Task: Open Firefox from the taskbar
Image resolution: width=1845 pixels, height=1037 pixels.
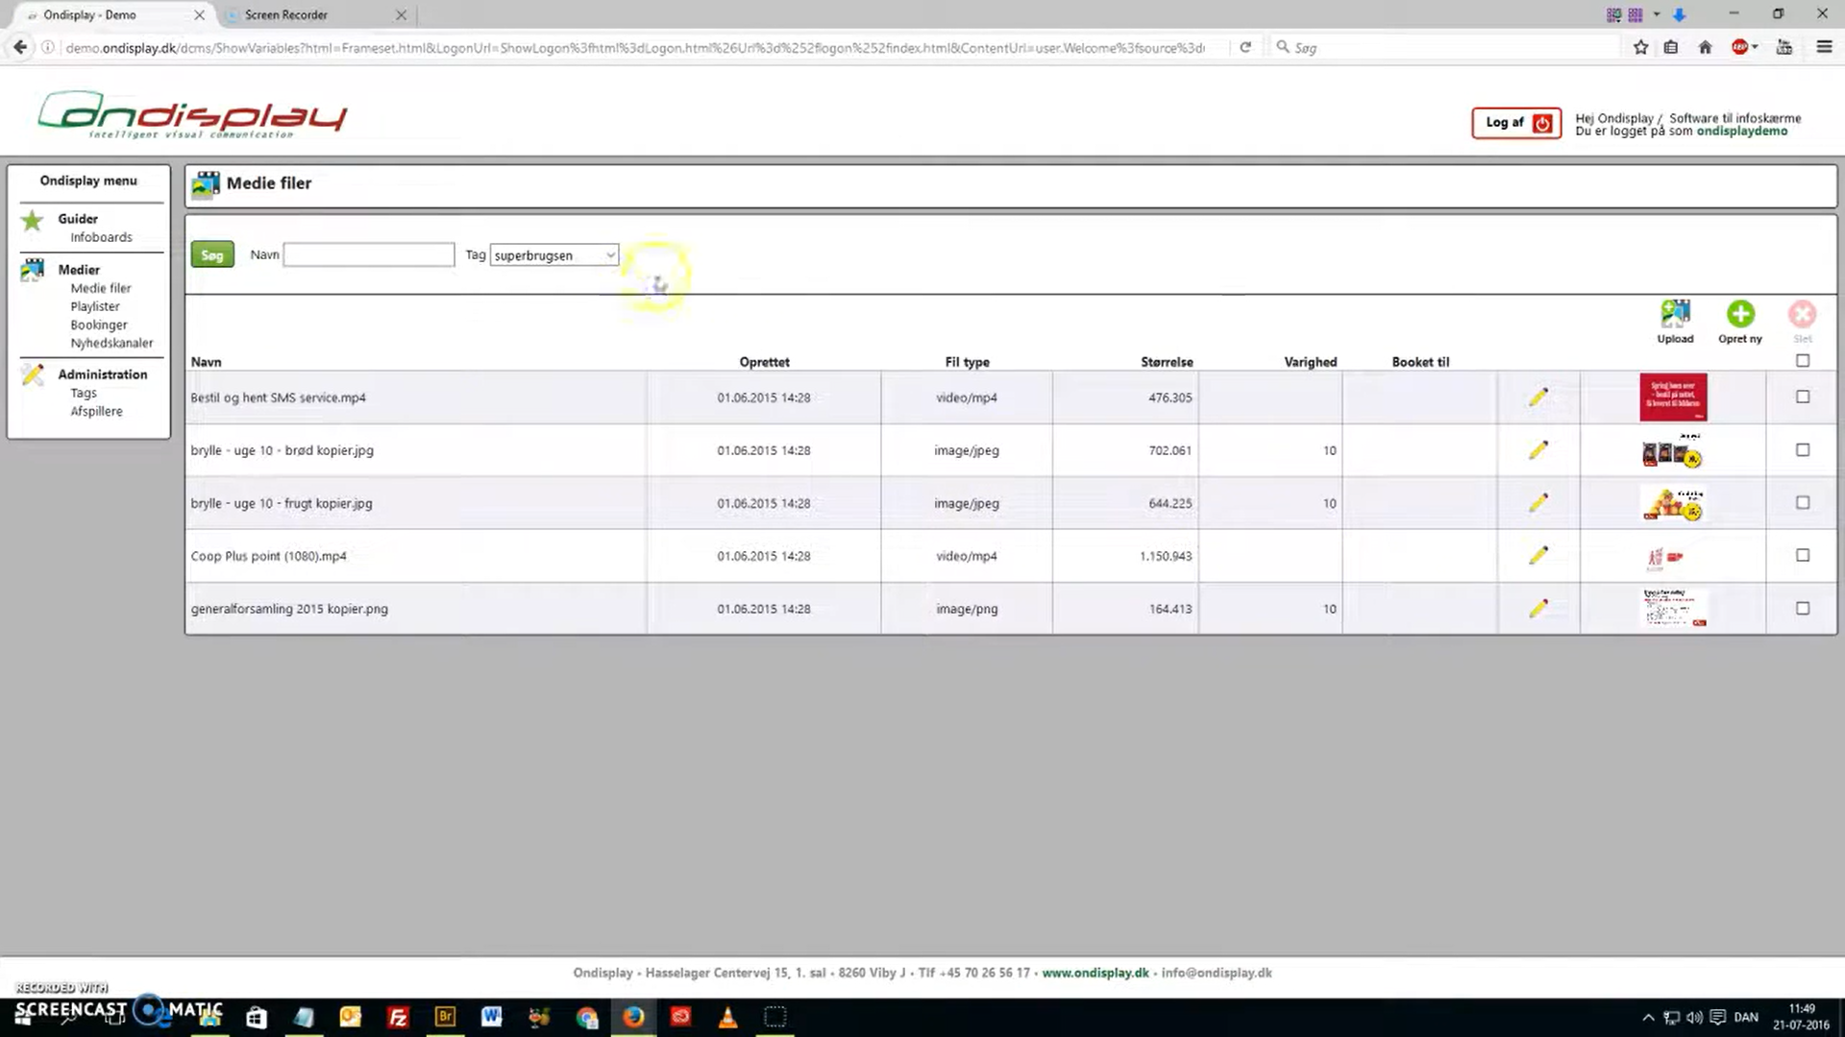Action: point(633,1017)
